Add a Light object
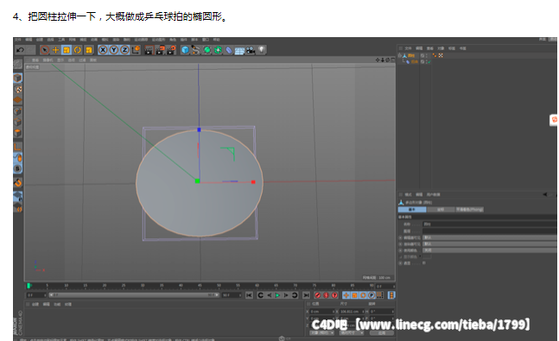 coord(262,50)
